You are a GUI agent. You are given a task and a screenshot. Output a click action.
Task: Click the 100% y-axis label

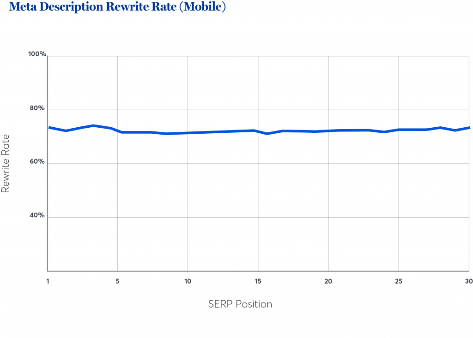pos(37,54)
